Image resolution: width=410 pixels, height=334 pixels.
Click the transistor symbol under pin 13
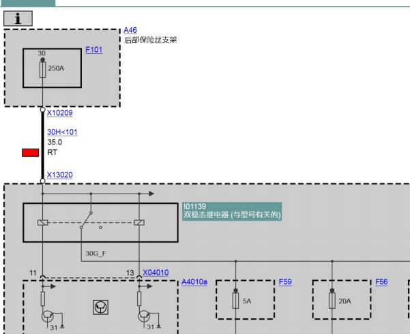click(145, 317)
